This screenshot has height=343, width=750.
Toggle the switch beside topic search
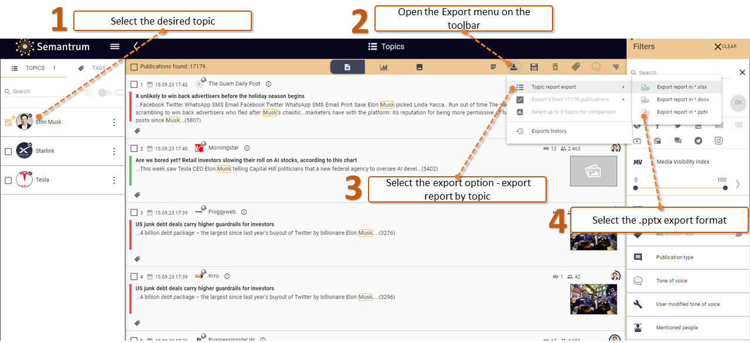(x=105, y=92)
